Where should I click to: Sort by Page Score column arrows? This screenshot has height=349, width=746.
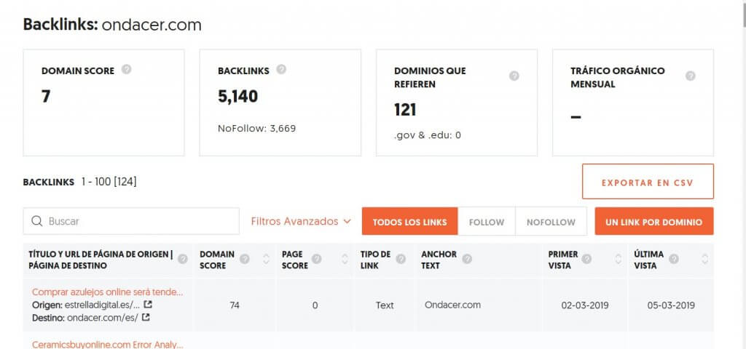click(345, 259)
